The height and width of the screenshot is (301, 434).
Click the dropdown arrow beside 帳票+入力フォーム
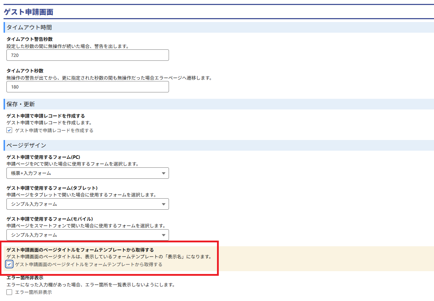click(x=164, y=173)
